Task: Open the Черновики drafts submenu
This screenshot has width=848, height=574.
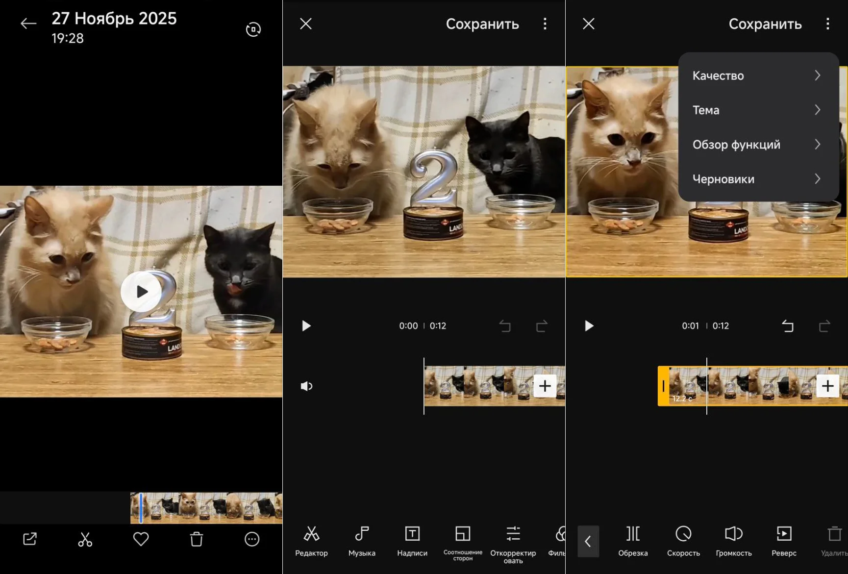Action: pyautogui.click(x=757, y=179)
